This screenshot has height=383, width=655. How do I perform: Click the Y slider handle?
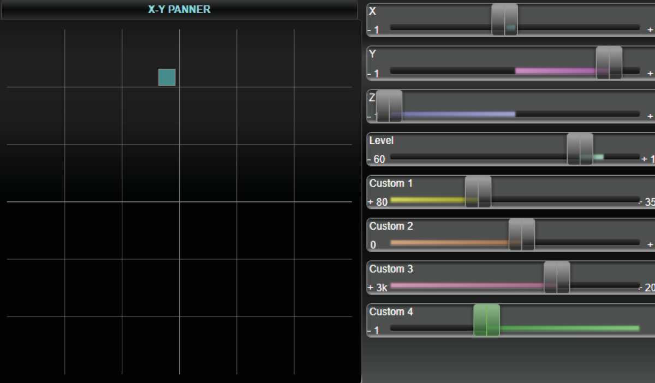[x=609, y=63]
